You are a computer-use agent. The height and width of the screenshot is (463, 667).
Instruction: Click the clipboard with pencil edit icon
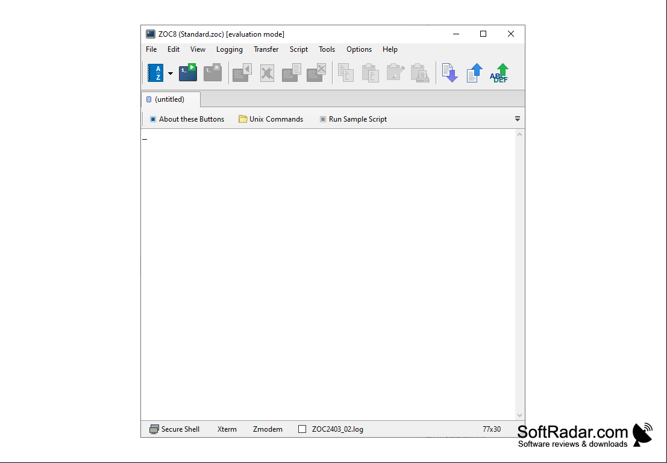(x=395, y=73)
